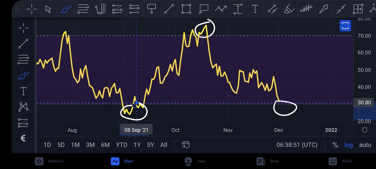This screenshot has width=376, height=169.
Task: Select the price range measure tool
Action: tap(238, 9)
